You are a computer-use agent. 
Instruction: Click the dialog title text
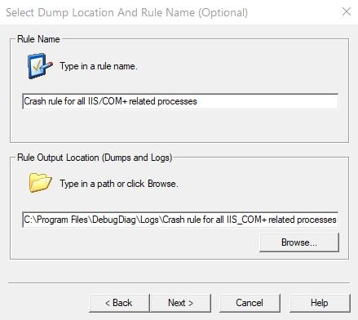click(126, 12)
